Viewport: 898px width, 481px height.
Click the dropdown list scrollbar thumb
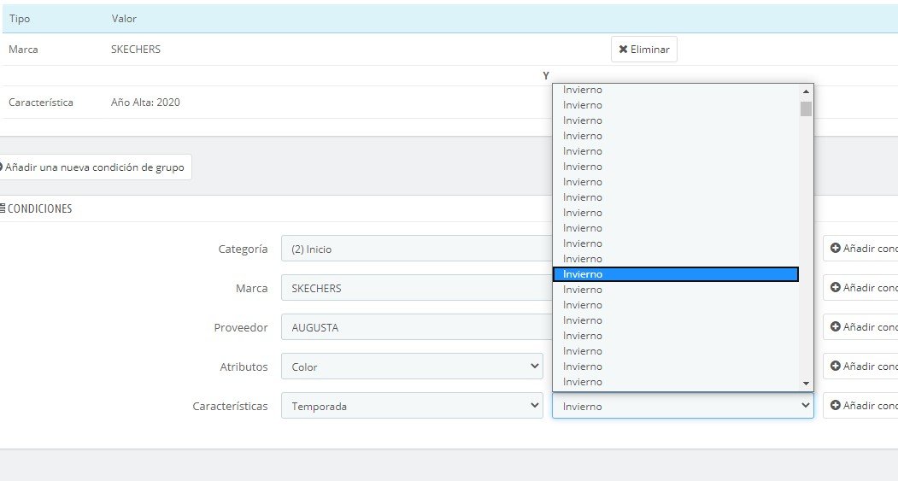click(806, 109)
